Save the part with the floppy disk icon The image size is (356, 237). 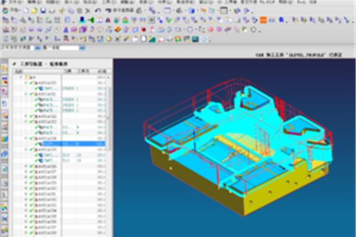(43, 11)
